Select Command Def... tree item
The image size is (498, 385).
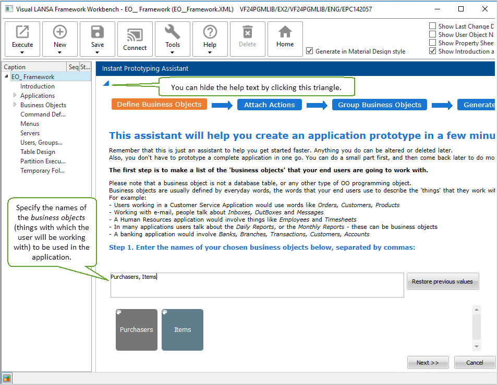pos(43,114)
